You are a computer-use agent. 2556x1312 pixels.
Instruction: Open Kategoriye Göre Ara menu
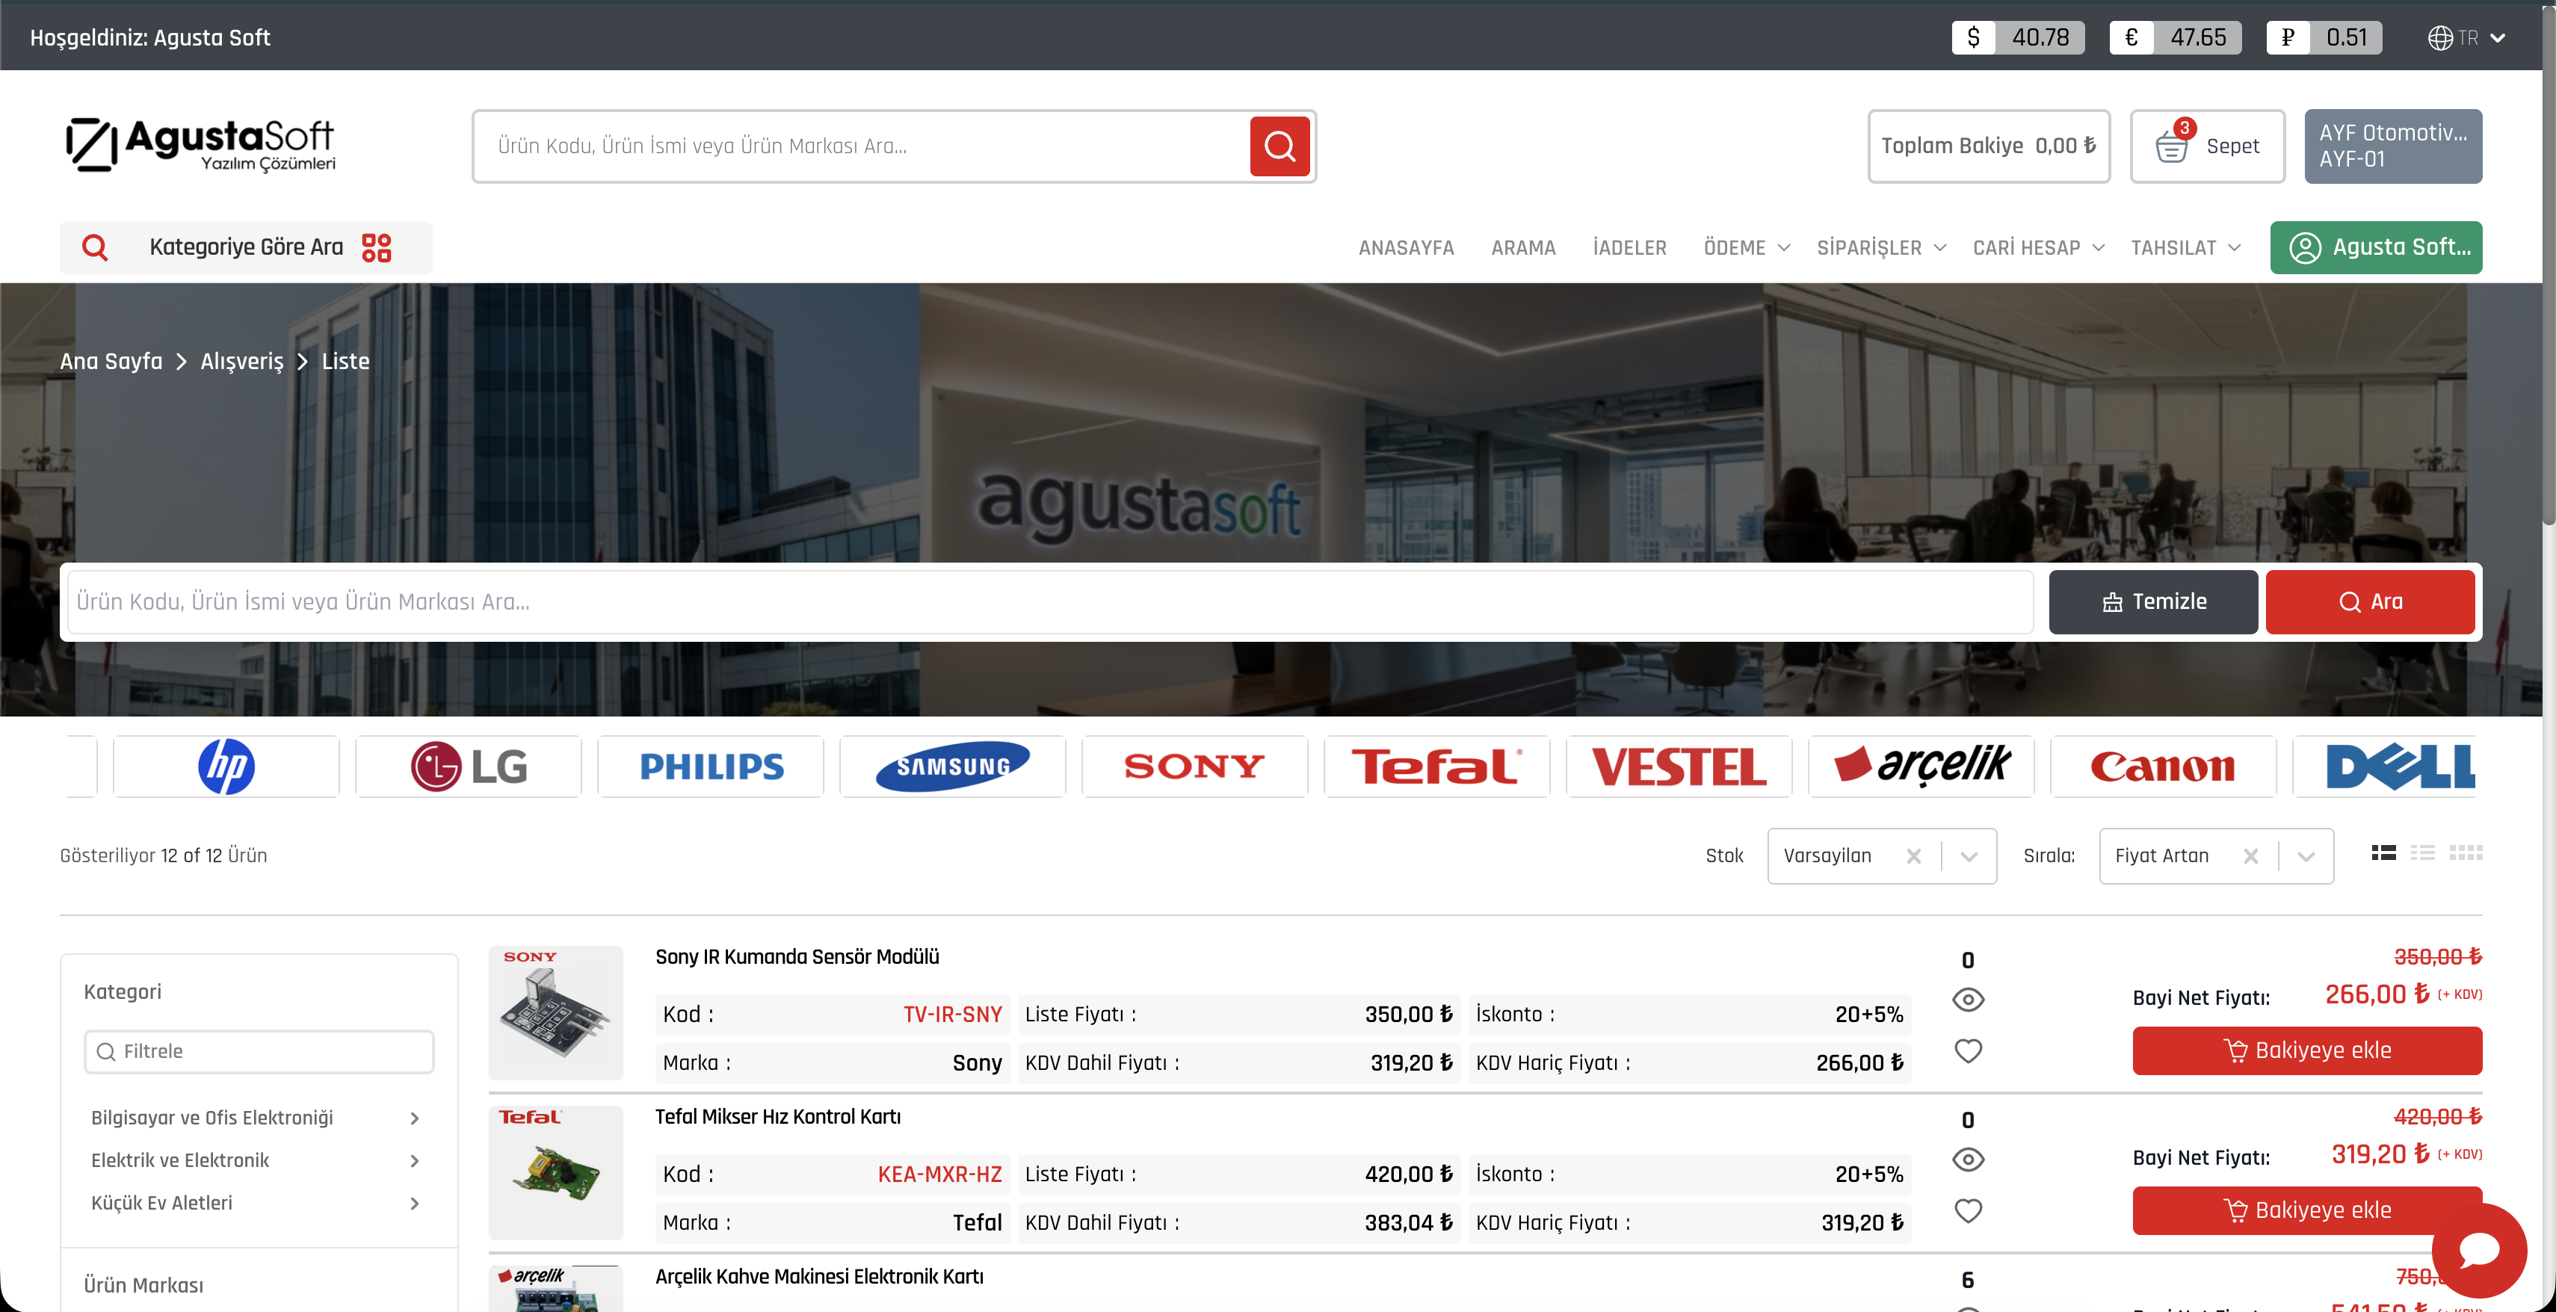click(x=246, y=247)
